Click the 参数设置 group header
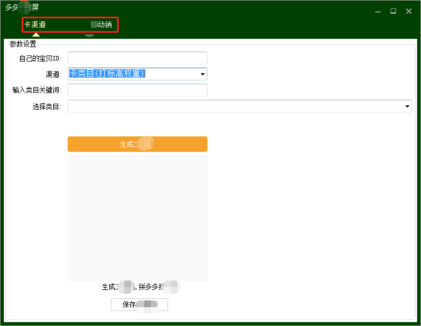421x326 pixels. [23, 44]
